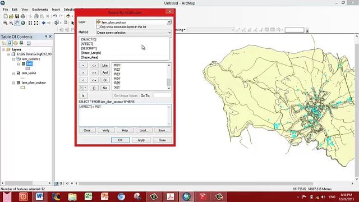
Task: Open PowerPoint from the taskbar
Action: coord(105,196)
